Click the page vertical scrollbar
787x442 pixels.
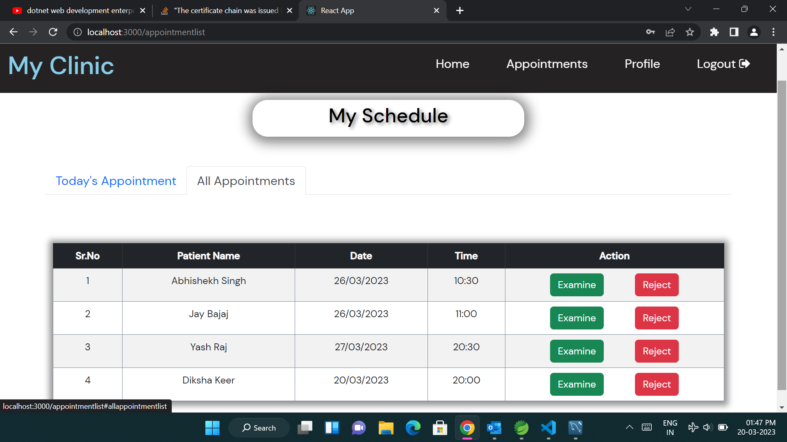pos(782,235)
